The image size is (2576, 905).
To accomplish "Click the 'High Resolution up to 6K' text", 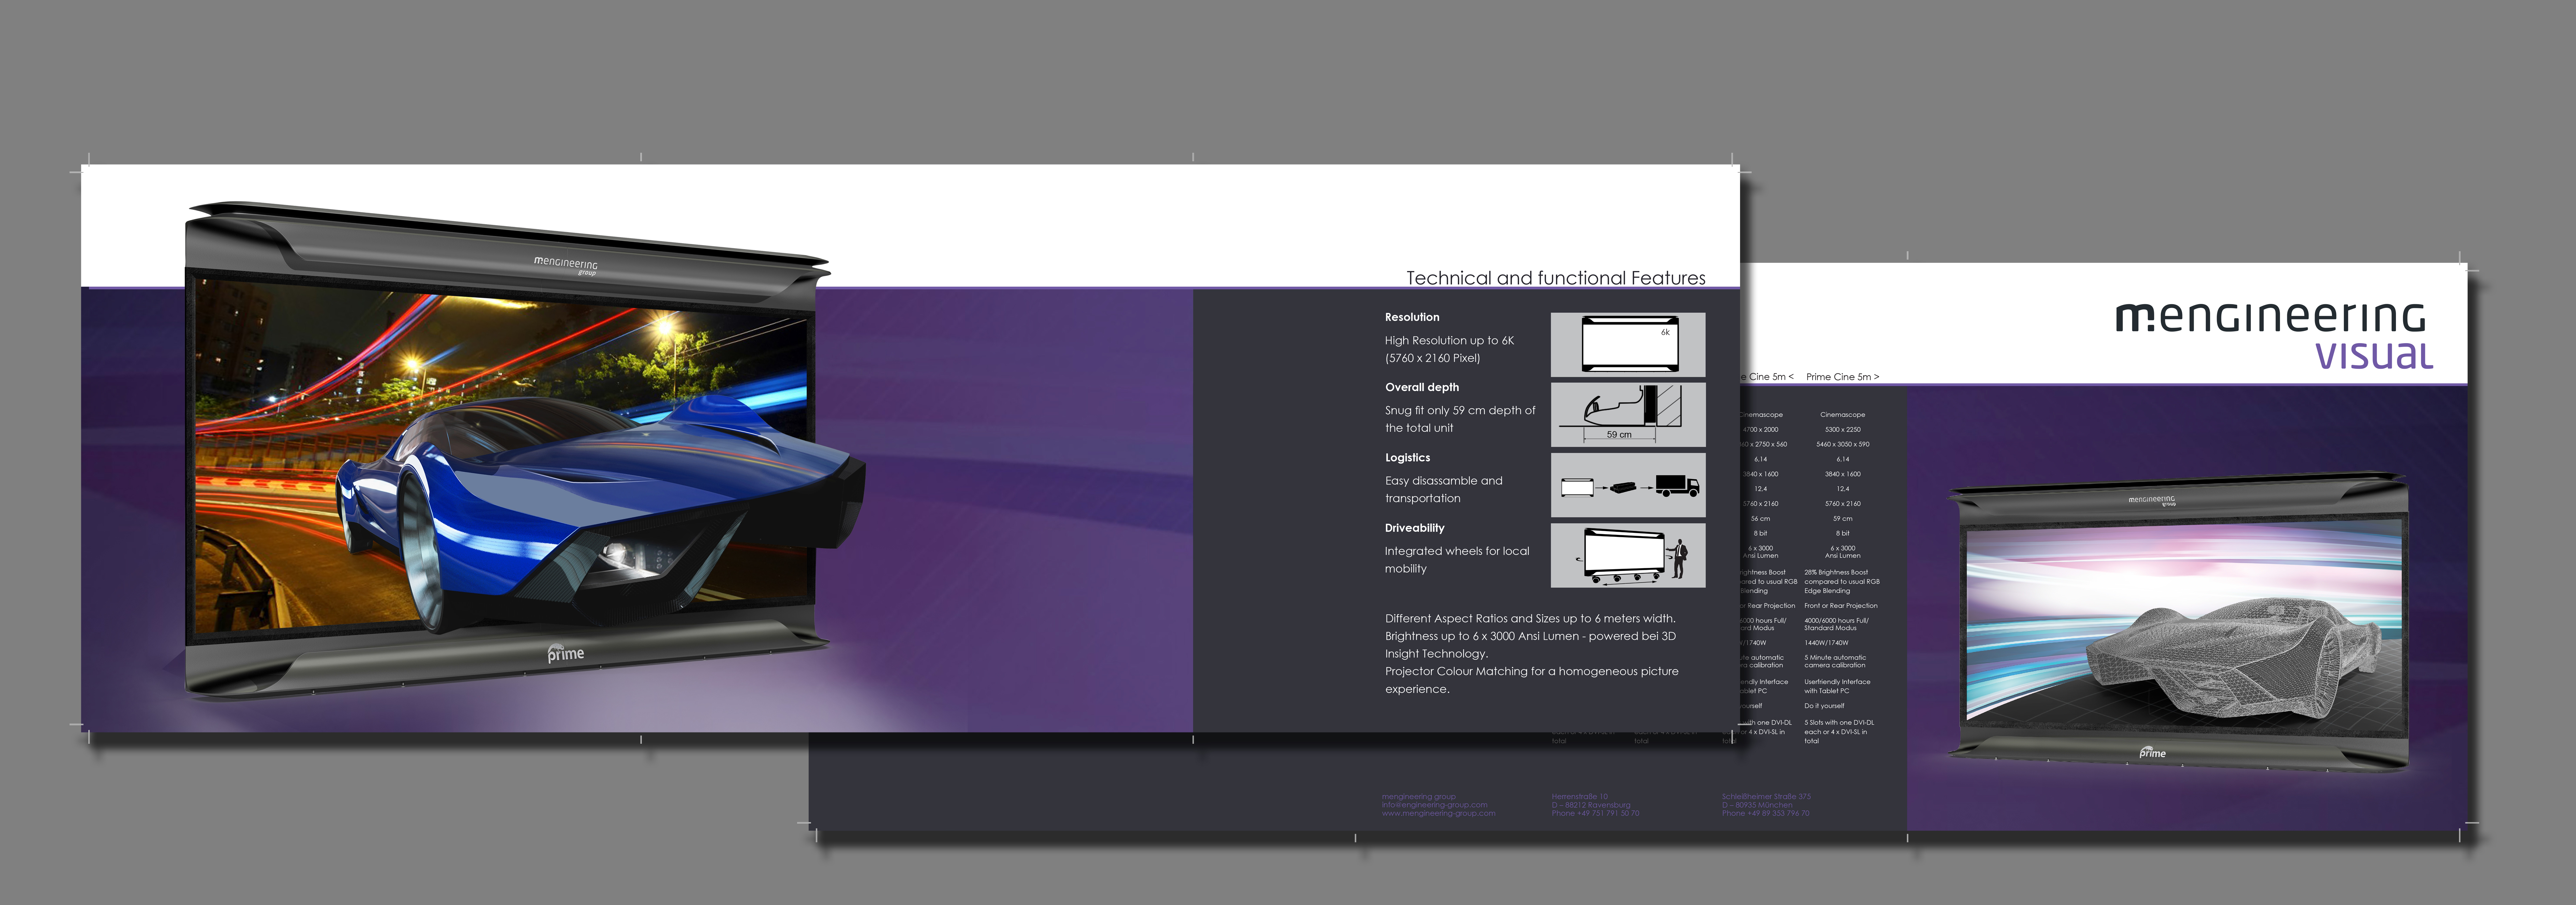I will (1449, 341).
